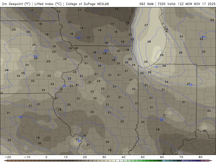Click the 10 label on the color scale

tap(66, 157)
